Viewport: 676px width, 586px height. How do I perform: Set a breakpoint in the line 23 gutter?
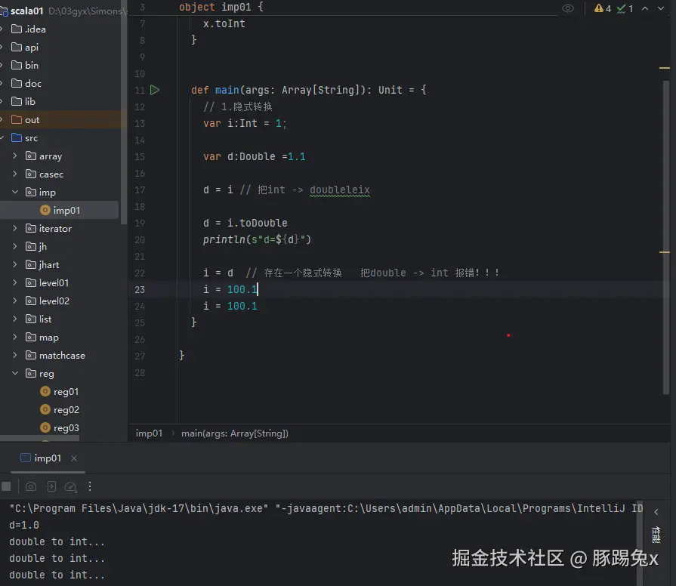159,289
